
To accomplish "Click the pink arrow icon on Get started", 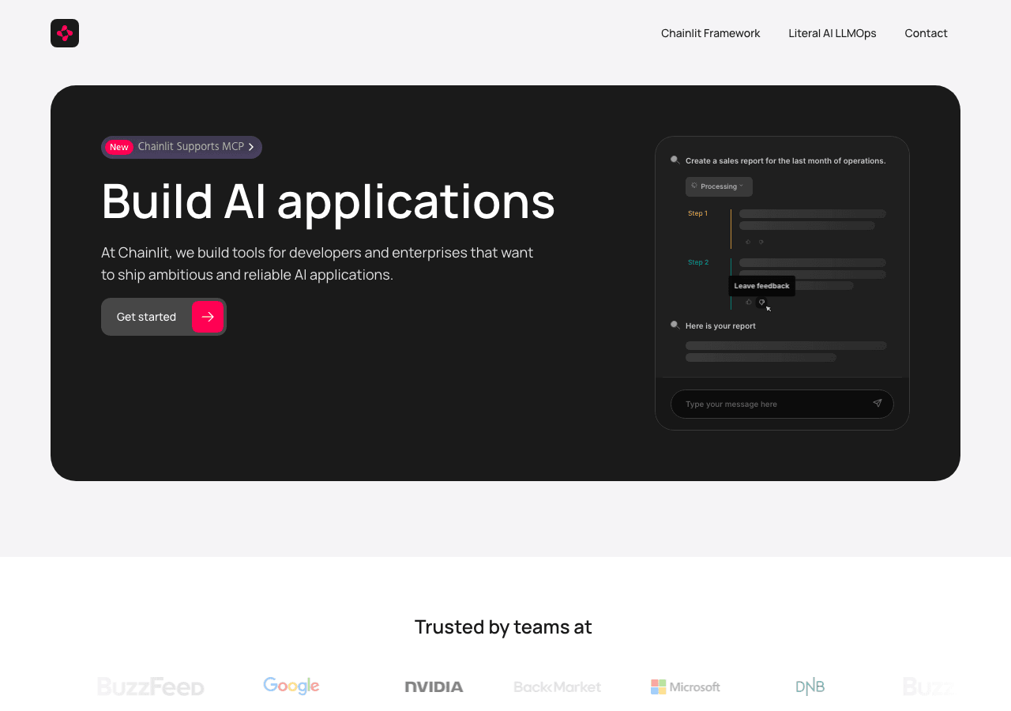I will point(208,317).
